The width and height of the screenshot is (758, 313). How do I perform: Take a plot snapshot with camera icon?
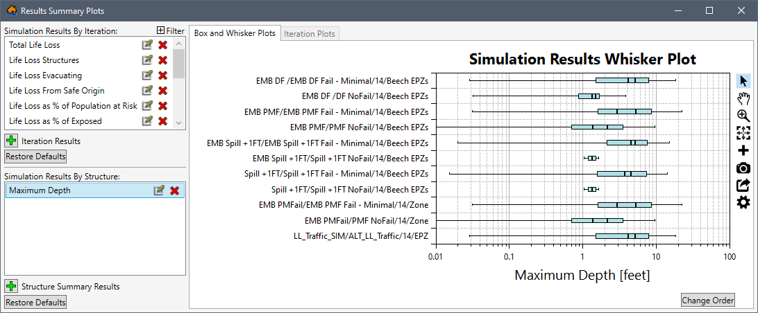point(743,168)
